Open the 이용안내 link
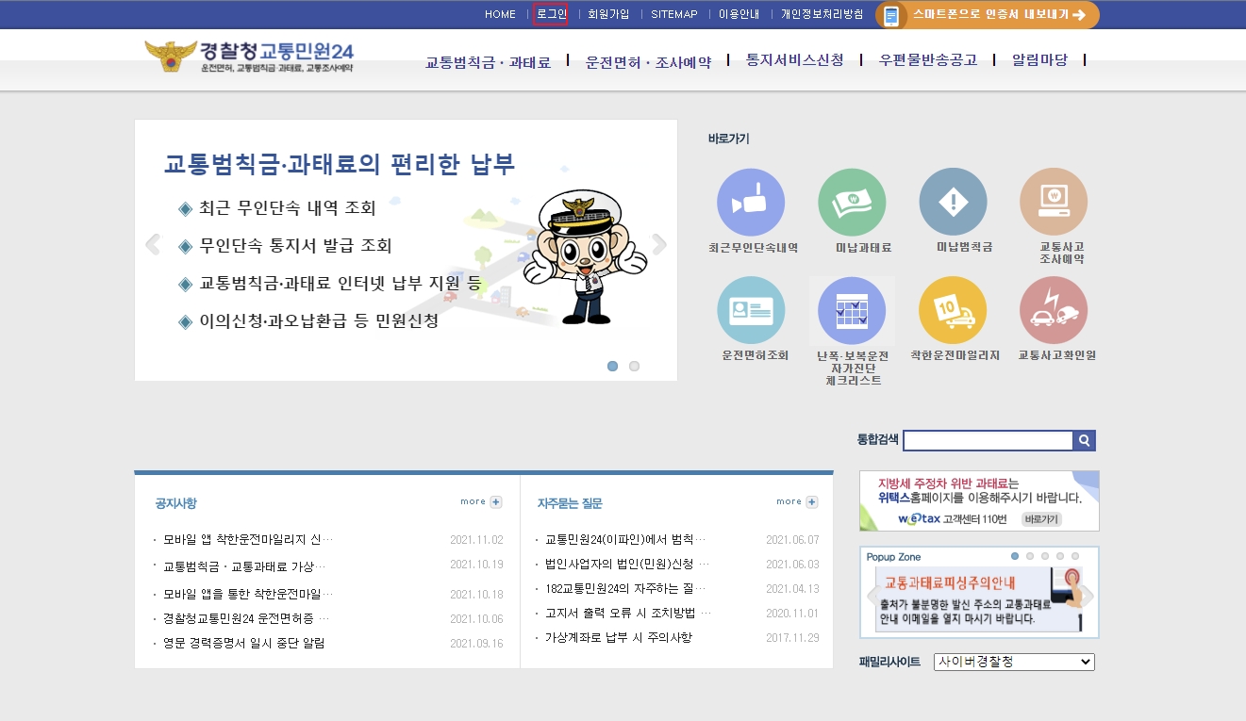 739,14
